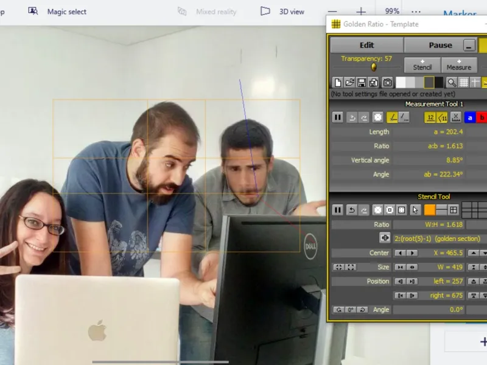Select the single-line measure mode
This screenshot has width=487, height=365.
pyautogui.click(x=404, y=117)
